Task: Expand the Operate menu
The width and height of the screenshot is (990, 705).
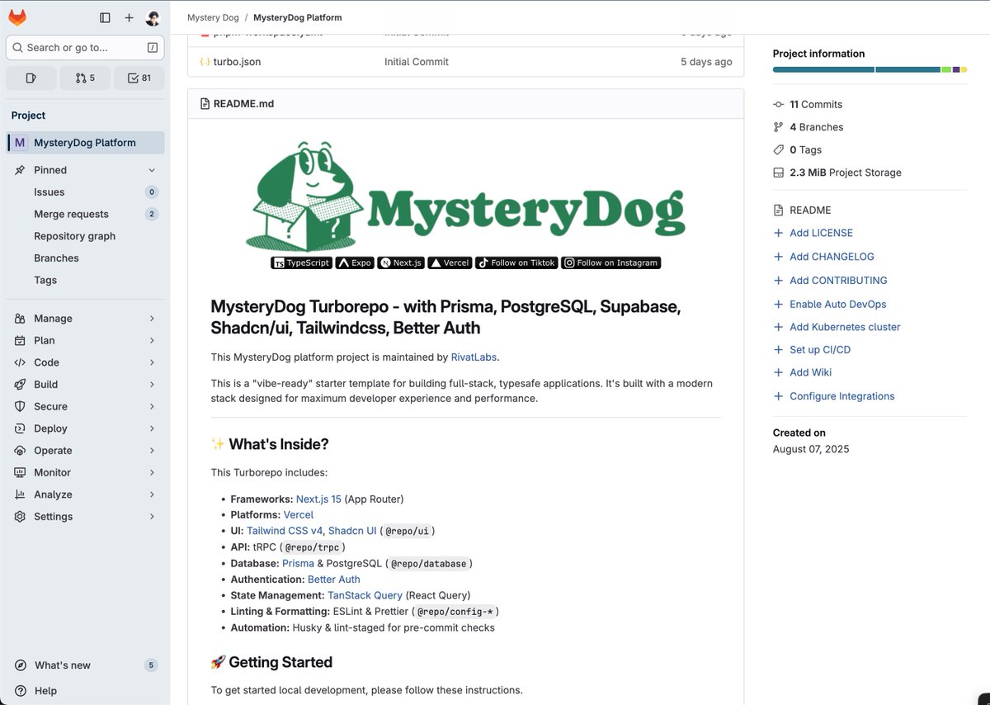Action: point(85,451)
